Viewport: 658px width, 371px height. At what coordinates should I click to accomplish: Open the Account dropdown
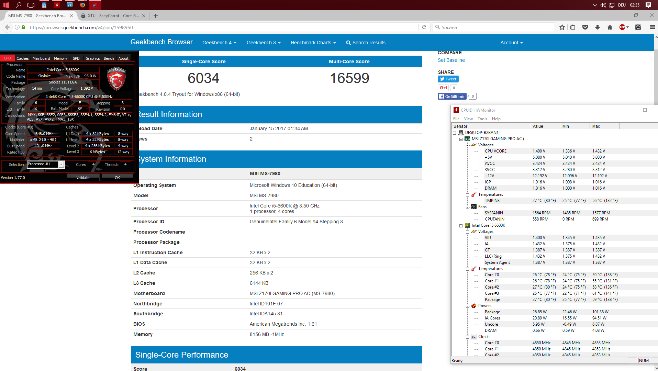(x=512, y=43)
